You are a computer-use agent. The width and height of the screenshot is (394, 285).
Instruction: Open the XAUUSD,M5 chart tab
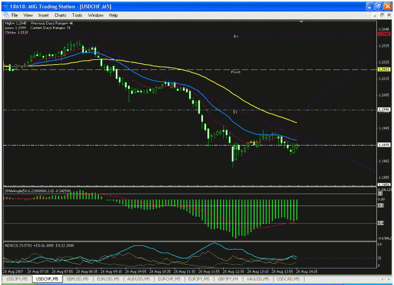pos(258,279)
